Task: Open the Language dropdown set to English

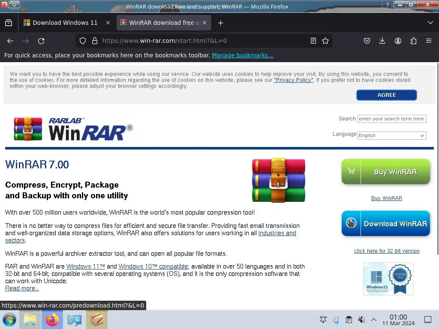Action: tap(392, 135)
